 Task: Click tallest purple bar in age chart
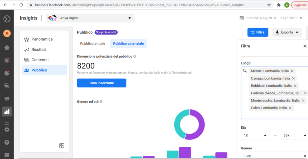(185, 152)
